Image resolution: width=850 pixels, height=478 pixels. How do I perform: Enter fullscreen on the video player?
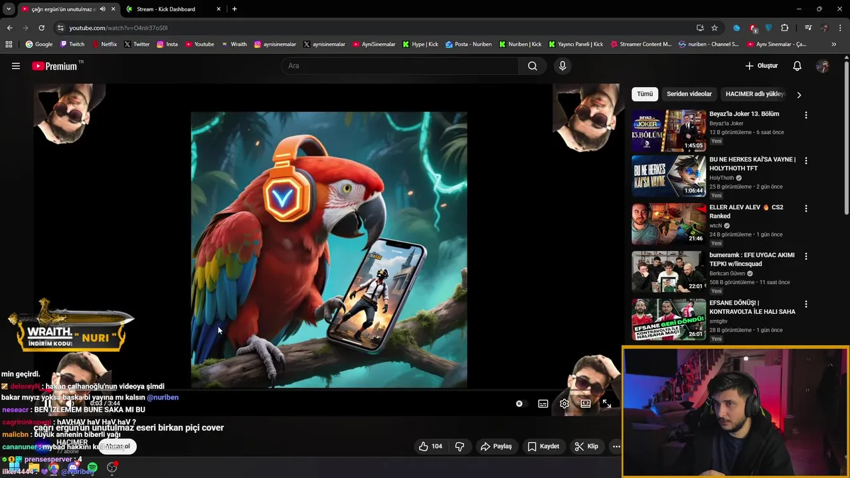click(x=606, y=404)
